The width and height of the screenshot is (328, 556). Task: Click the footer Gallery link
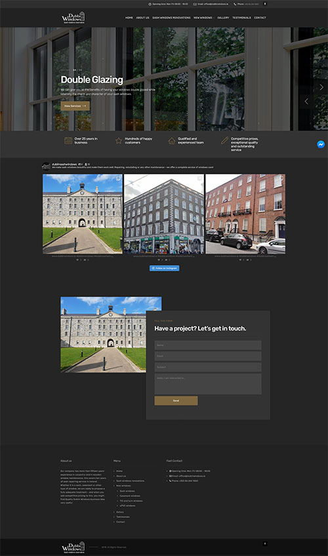(120, 512)
